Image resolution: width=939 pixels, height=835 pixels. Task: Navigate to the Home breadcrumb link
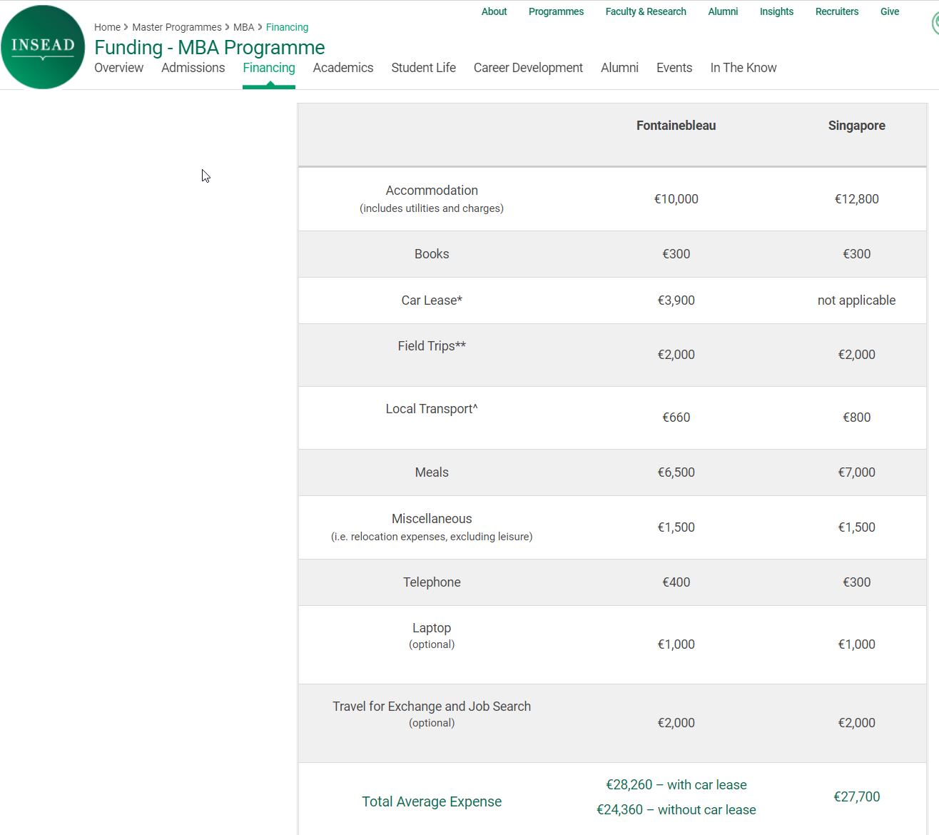tap(107, 27)
